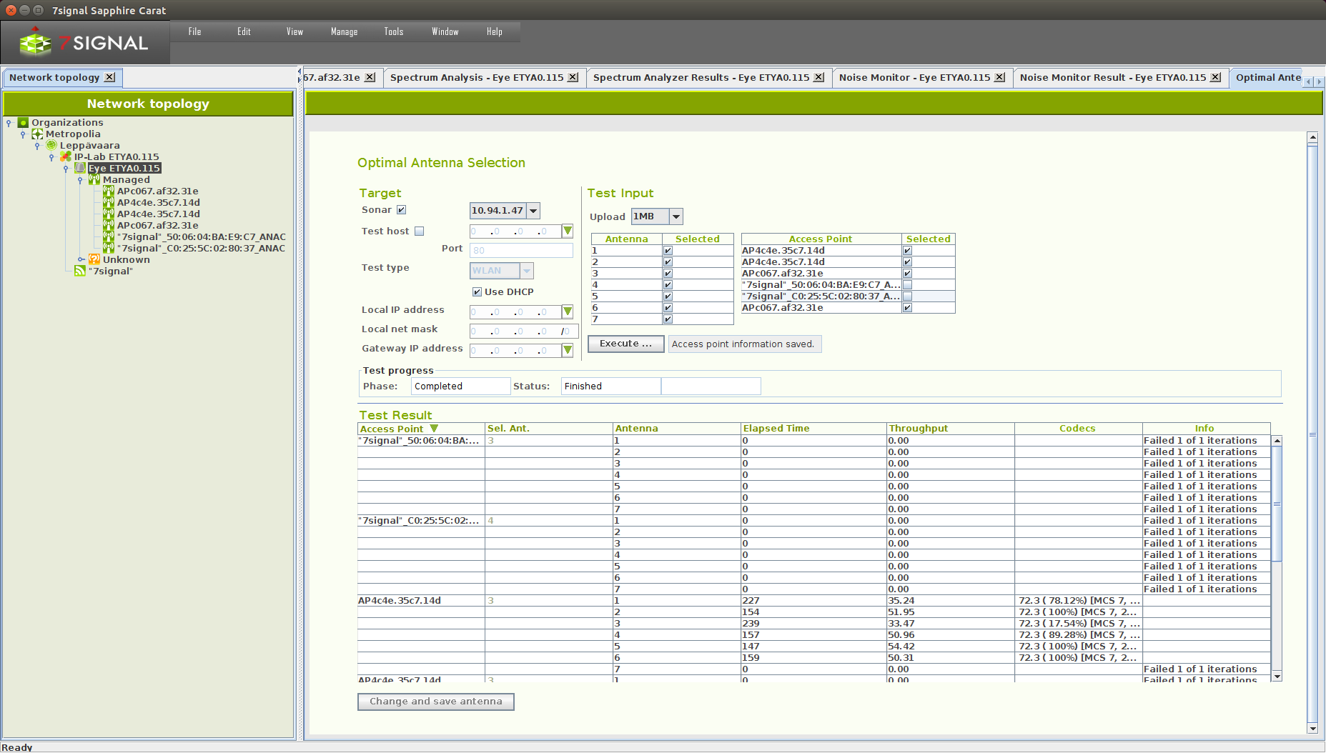
Task: Close the Noise Monitor Result tab
Action: pyautogui.click(x=1215, y=77)
